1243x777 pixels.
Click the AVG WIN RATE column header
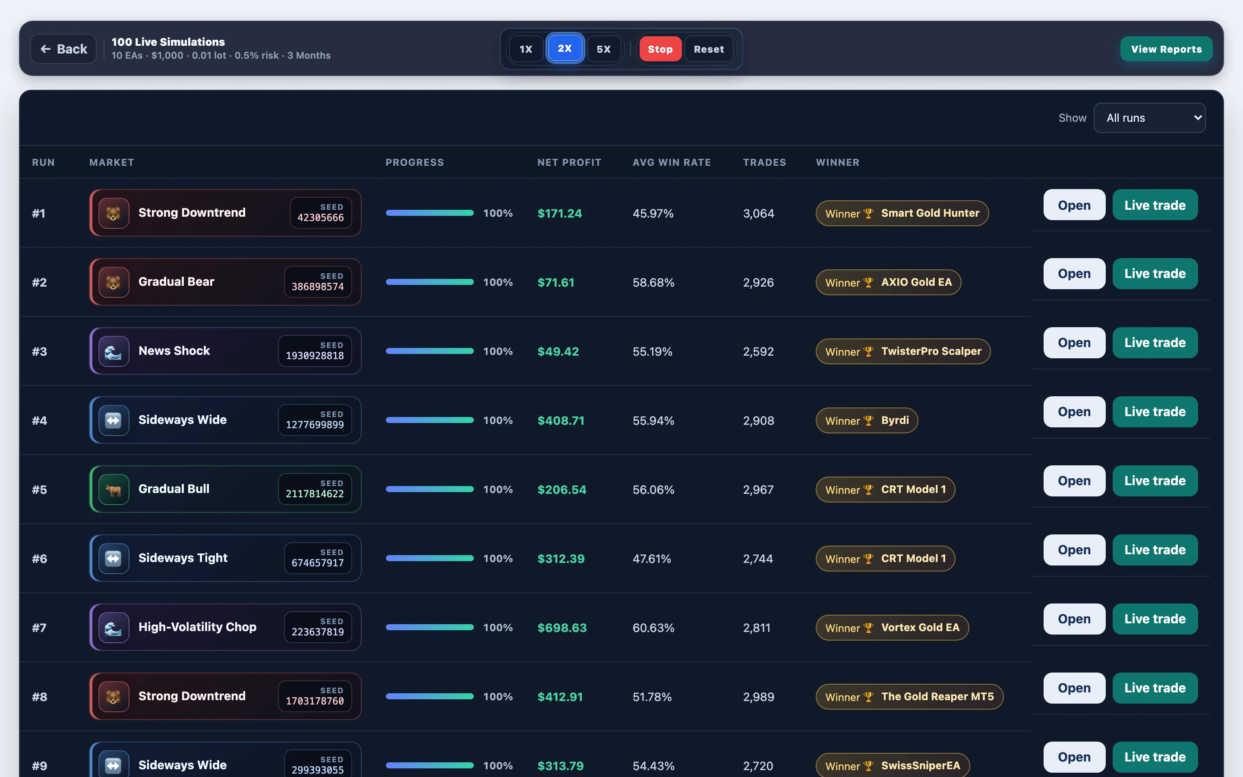[672, 162]
